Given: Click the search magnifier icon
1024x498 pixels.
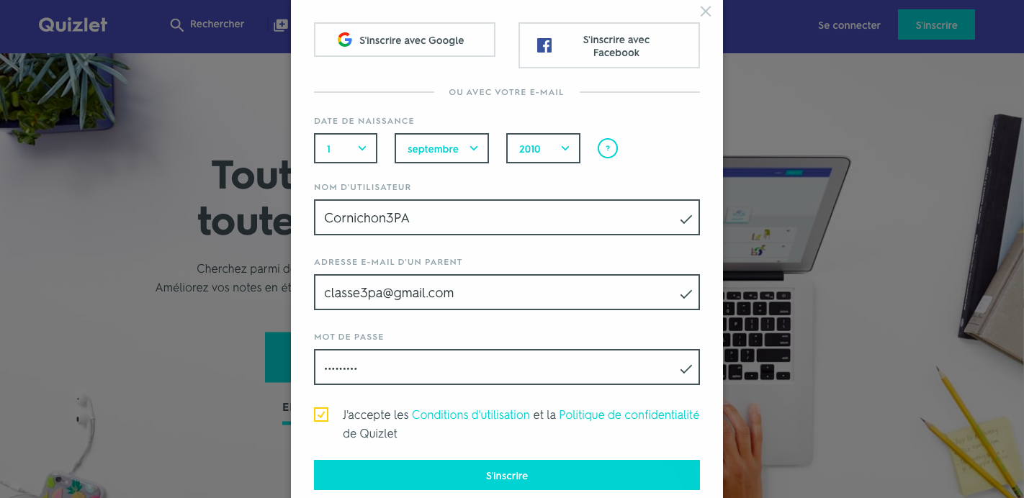Looking at the screenshot, I should coord(176,25).
